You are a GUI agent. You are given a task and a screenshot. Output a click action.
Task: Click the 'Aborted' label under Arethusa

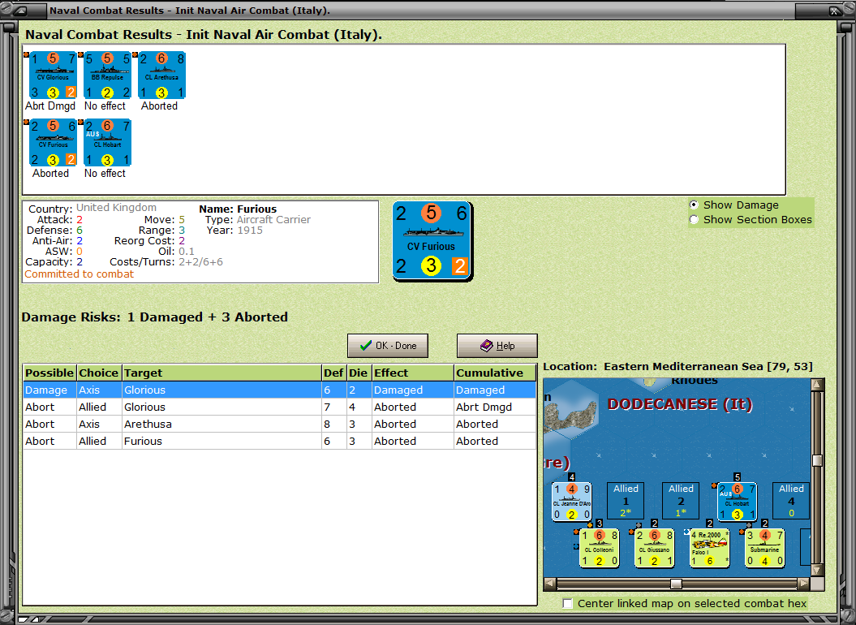[159, 106]
